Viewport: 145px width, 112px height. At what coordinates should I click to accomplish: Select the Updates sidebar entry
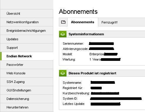tap(26, 39)
